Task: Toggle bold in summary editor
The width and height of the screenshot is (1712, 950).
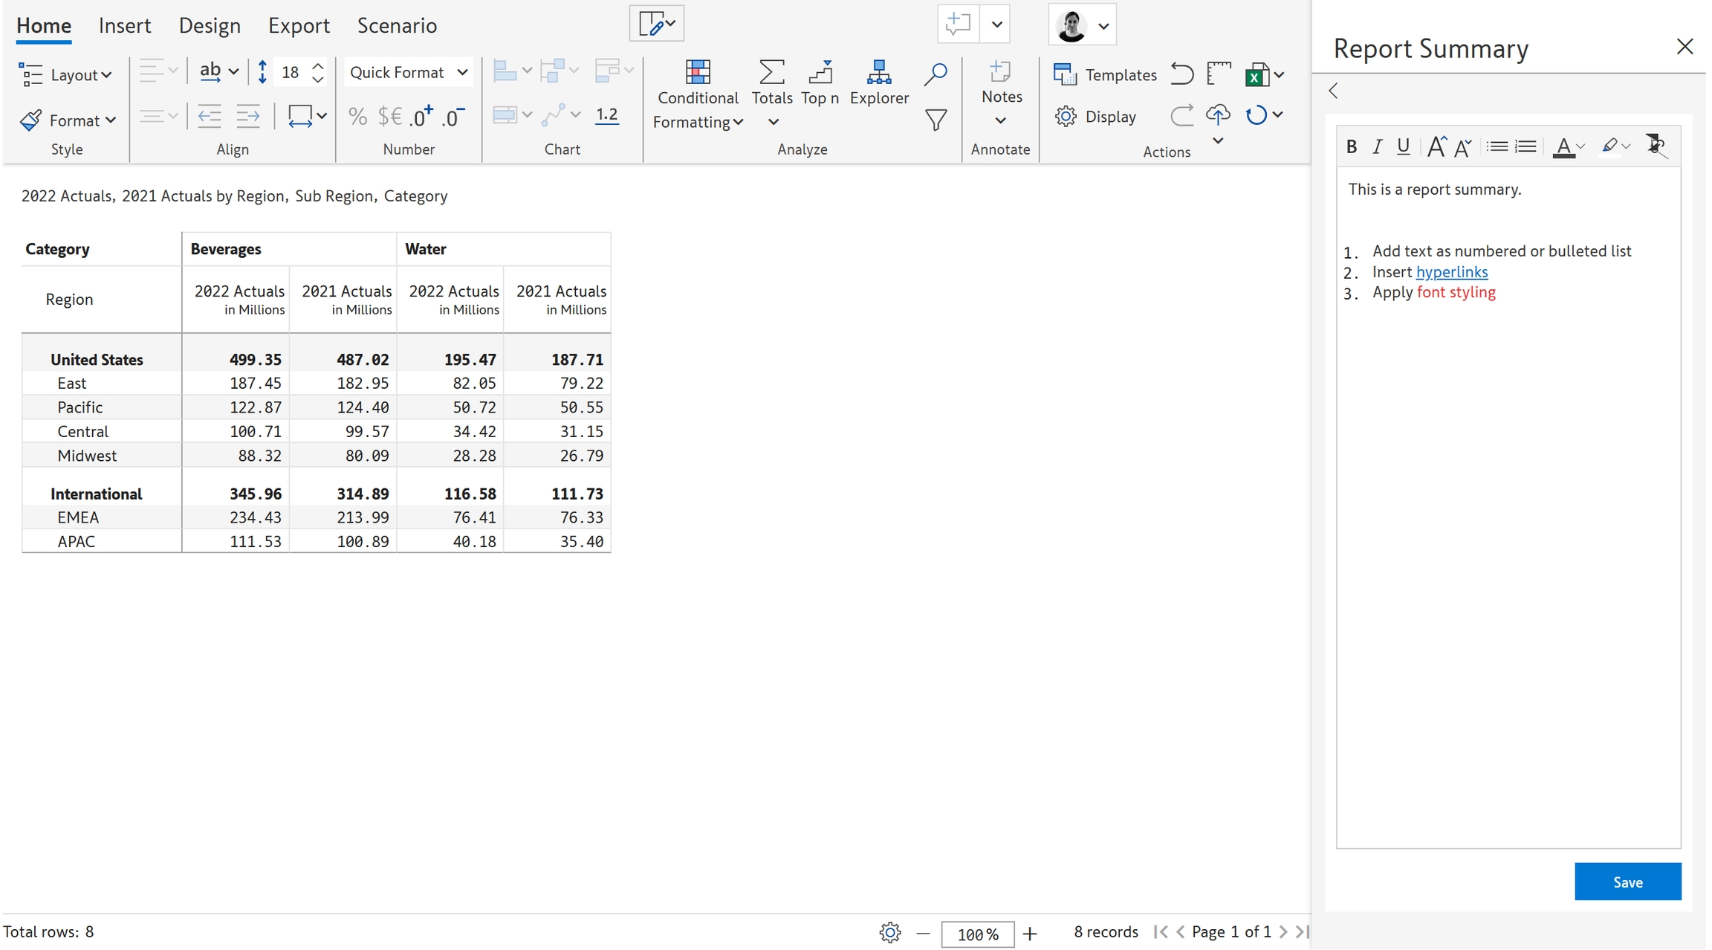Action: [x=1351, y=147]
